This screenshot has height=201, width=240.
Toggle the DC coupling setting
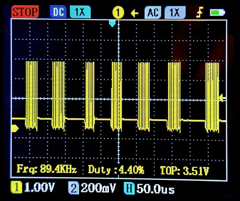click(58, 12)
